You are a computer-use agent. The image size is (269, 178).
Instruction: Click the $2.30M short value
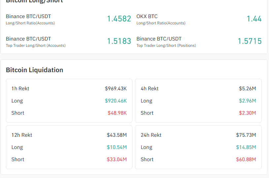pyautogui.click(x=248, y=113)
